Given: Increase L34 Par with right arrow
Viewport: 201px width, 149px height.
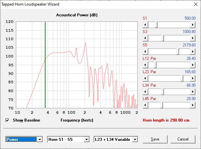Looking at the screenshot, I should click(x=192, y=92).
